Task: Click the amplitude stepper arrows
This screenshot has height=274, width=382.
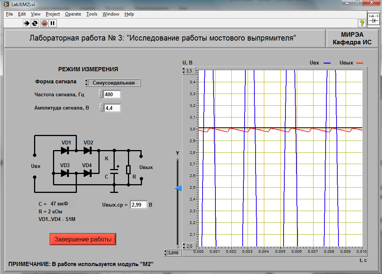Action: point(101,108)
